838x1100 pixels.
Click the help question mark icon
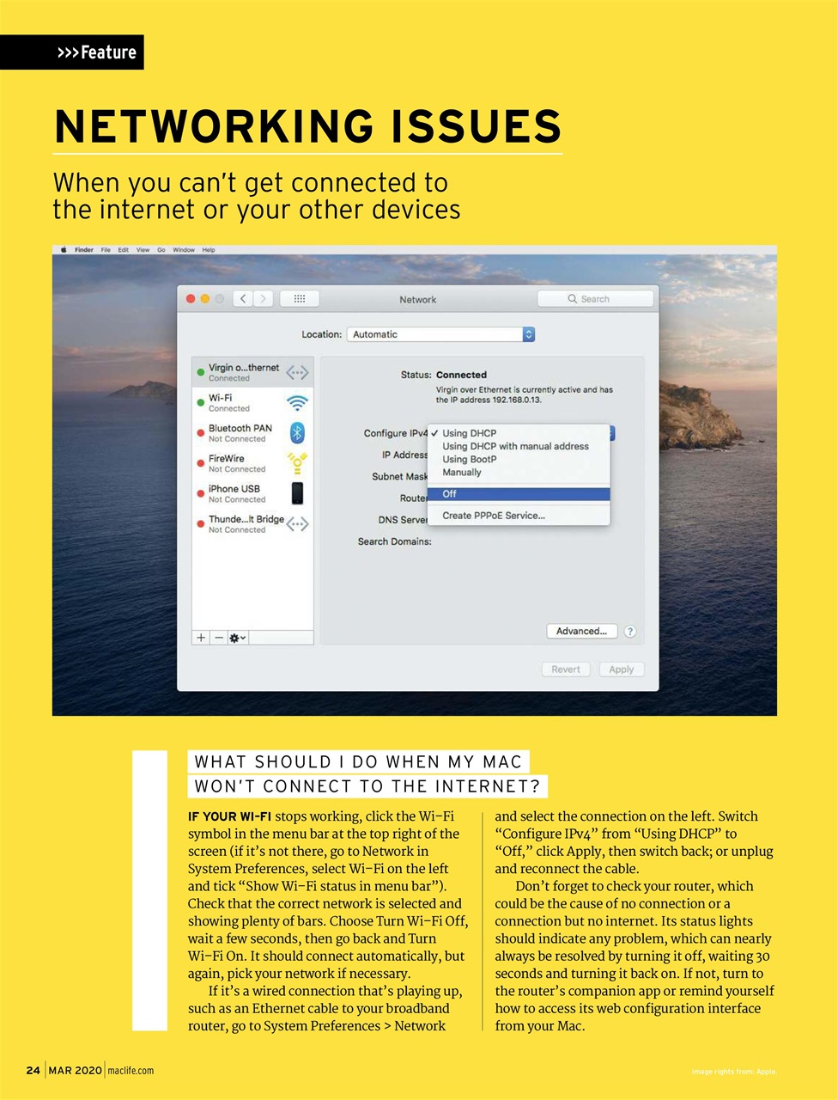pos(629,631)
